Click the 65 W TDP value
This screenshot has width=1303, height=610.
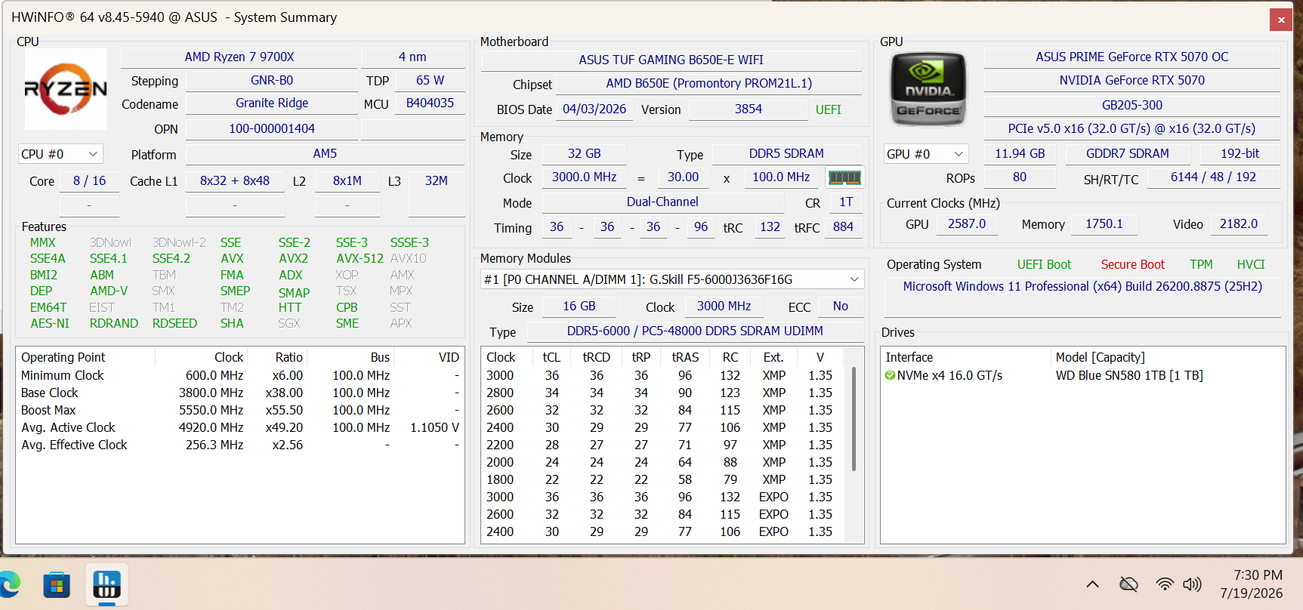pos(430,80)
